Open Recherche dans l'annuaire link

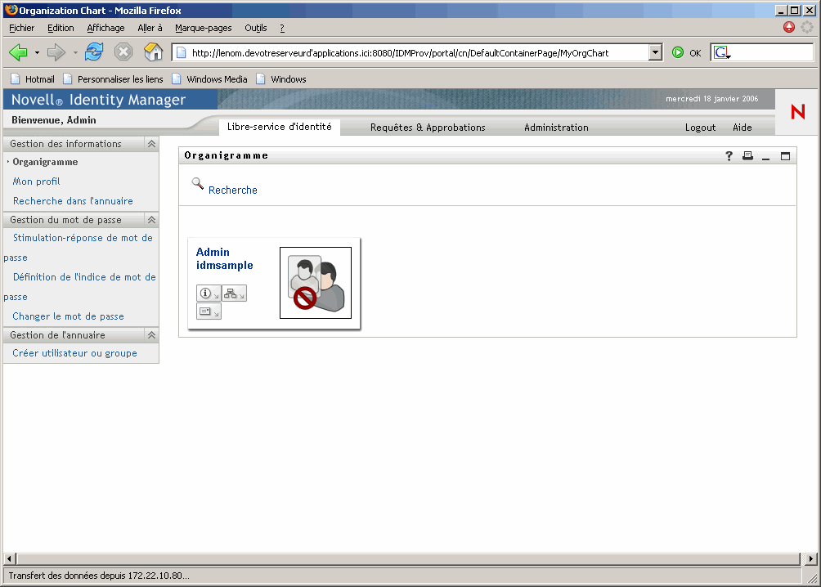[73, 201]
